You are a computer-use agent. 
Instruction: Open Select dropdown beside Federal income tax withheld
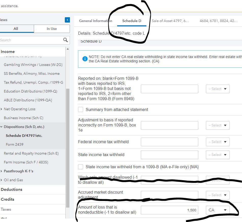point(218,142)
